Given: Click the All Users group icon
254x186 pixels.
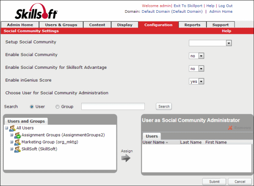Looking at the screenshot, I should click(12, 128).
